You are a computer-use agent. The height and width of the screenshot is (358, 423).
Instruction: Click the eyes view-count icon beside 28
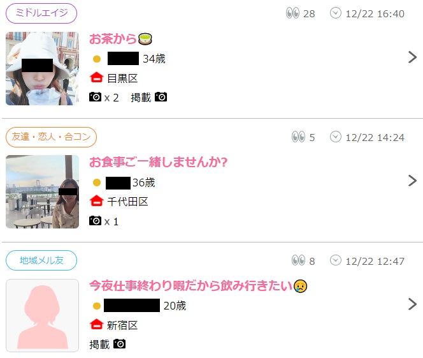coord(292,13)
